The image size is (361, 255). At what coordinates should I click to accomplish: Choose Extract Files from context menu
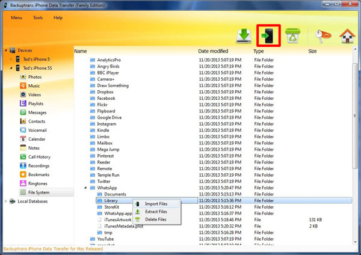[156, 212]
